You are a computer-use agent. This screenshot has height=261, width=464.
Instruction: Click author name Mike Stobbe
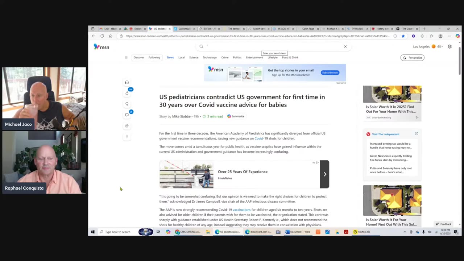(181, 116)
